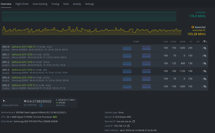Screen dimensions: 215x133
Task: Select the GeForce GTX 1070 Ti name
Action: [23, 85]
